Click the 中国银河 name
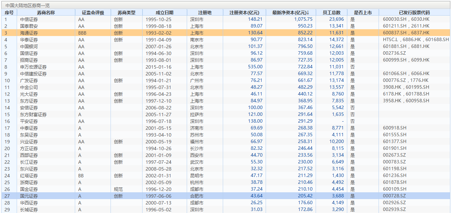This screenshot has height=213, width=451. pyautogui.click(x=29, y=47)
